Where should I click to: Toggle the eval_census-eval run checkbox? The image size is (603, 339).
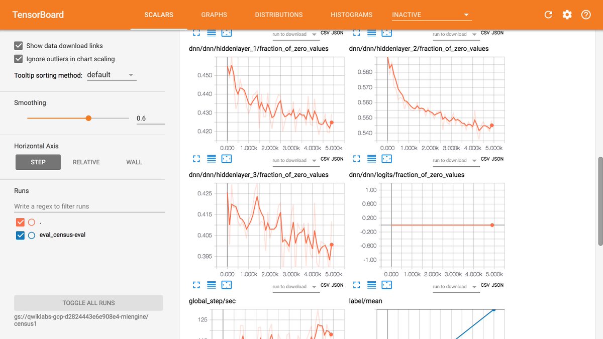[x=20, y=235]
